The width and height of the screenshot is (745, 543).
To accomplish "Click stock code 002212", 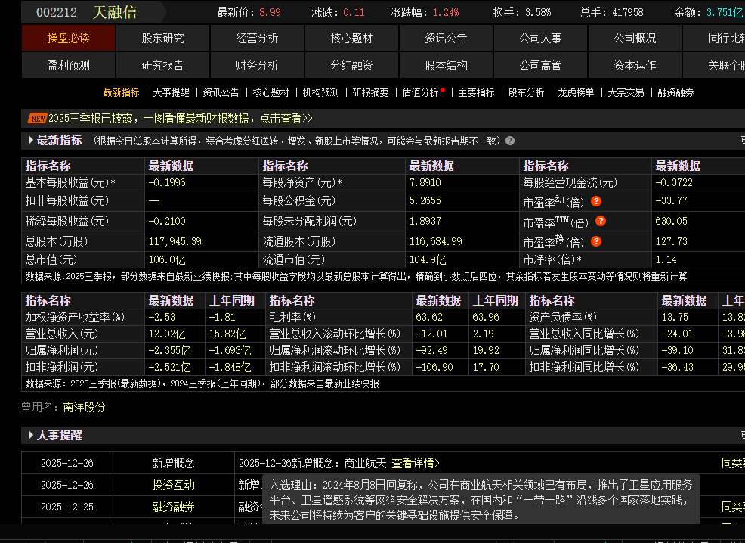I will [x=57, y=12].
